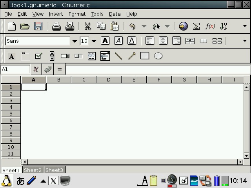251x188 pixels.
Task: Toggle italic formatting
Action: 118,41
